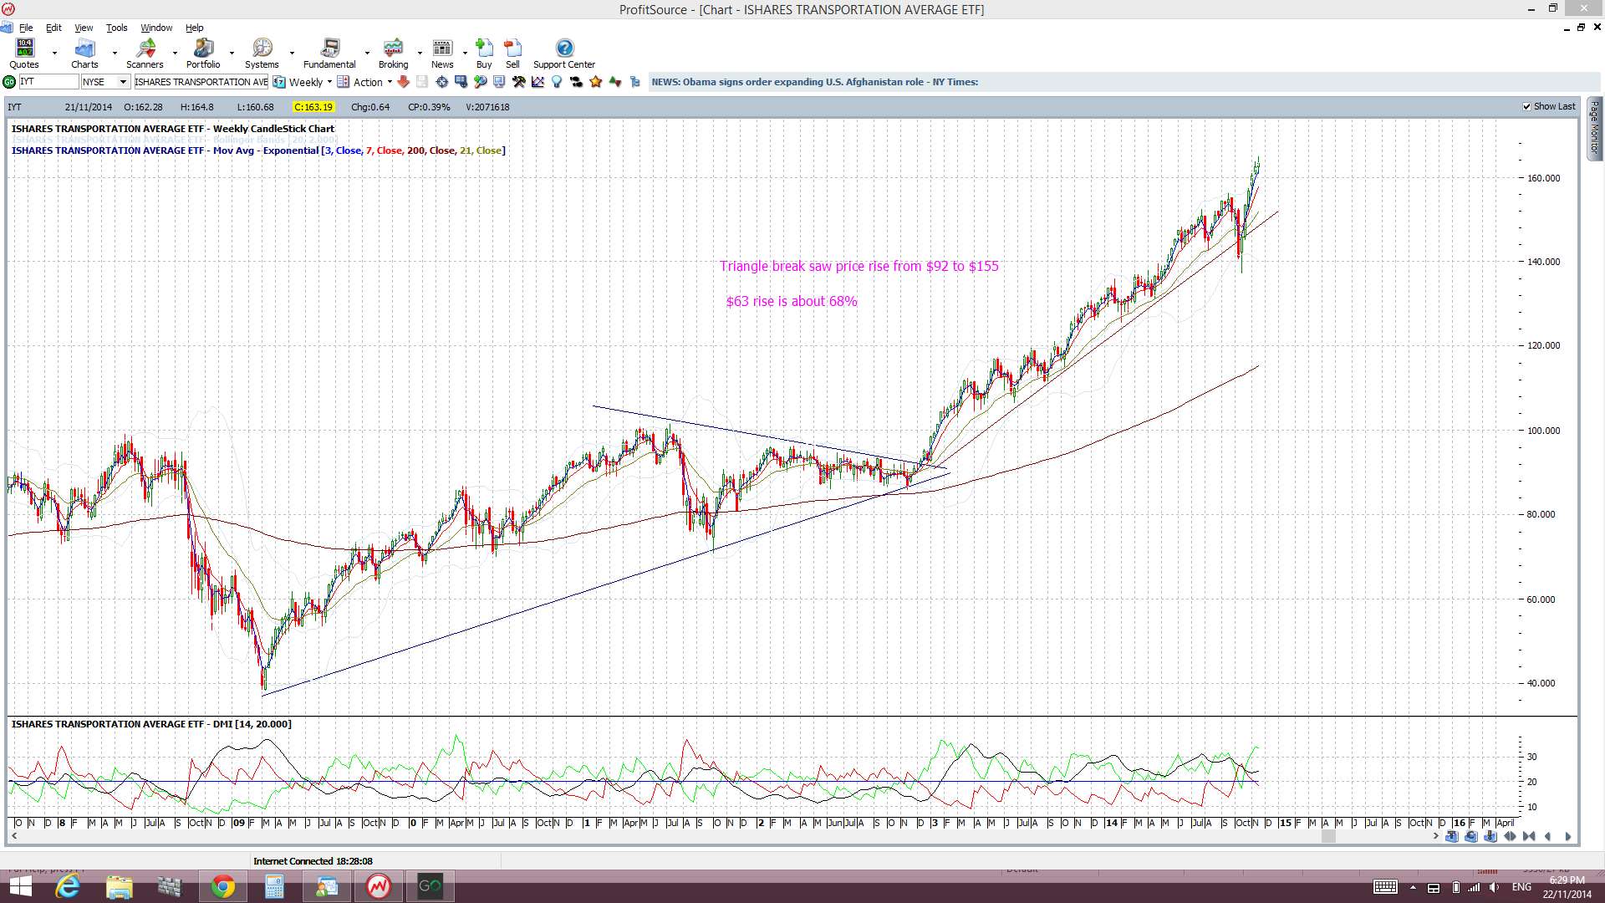This screenshot has width=1605, height=903.
Task: Expand the Charts dropdown arrow
Action: point(115,54)
